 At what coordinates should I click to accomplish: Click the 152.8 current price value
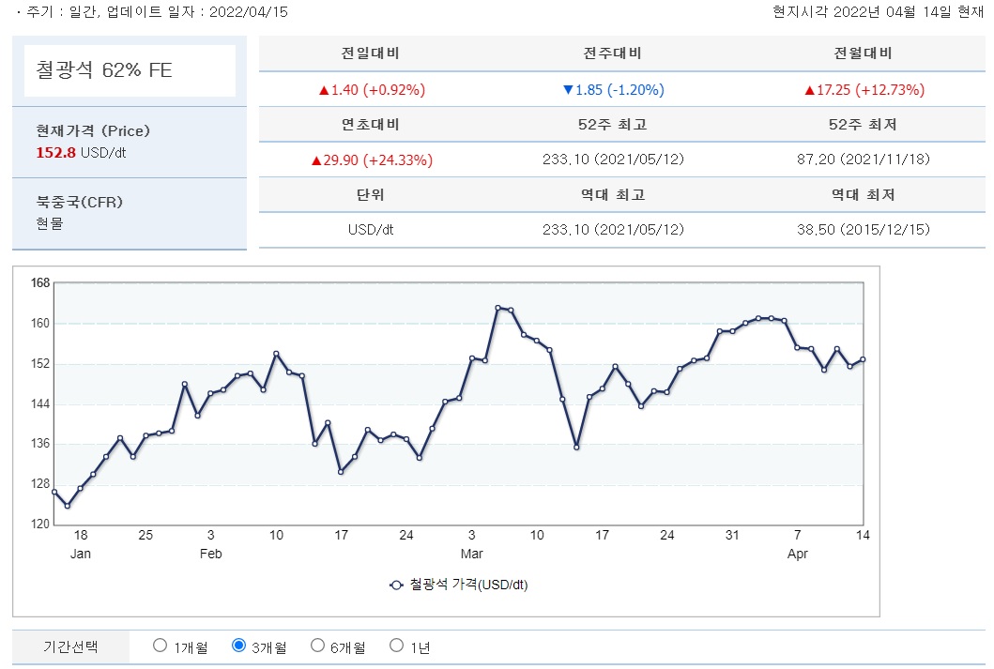[x=55, y=153]
